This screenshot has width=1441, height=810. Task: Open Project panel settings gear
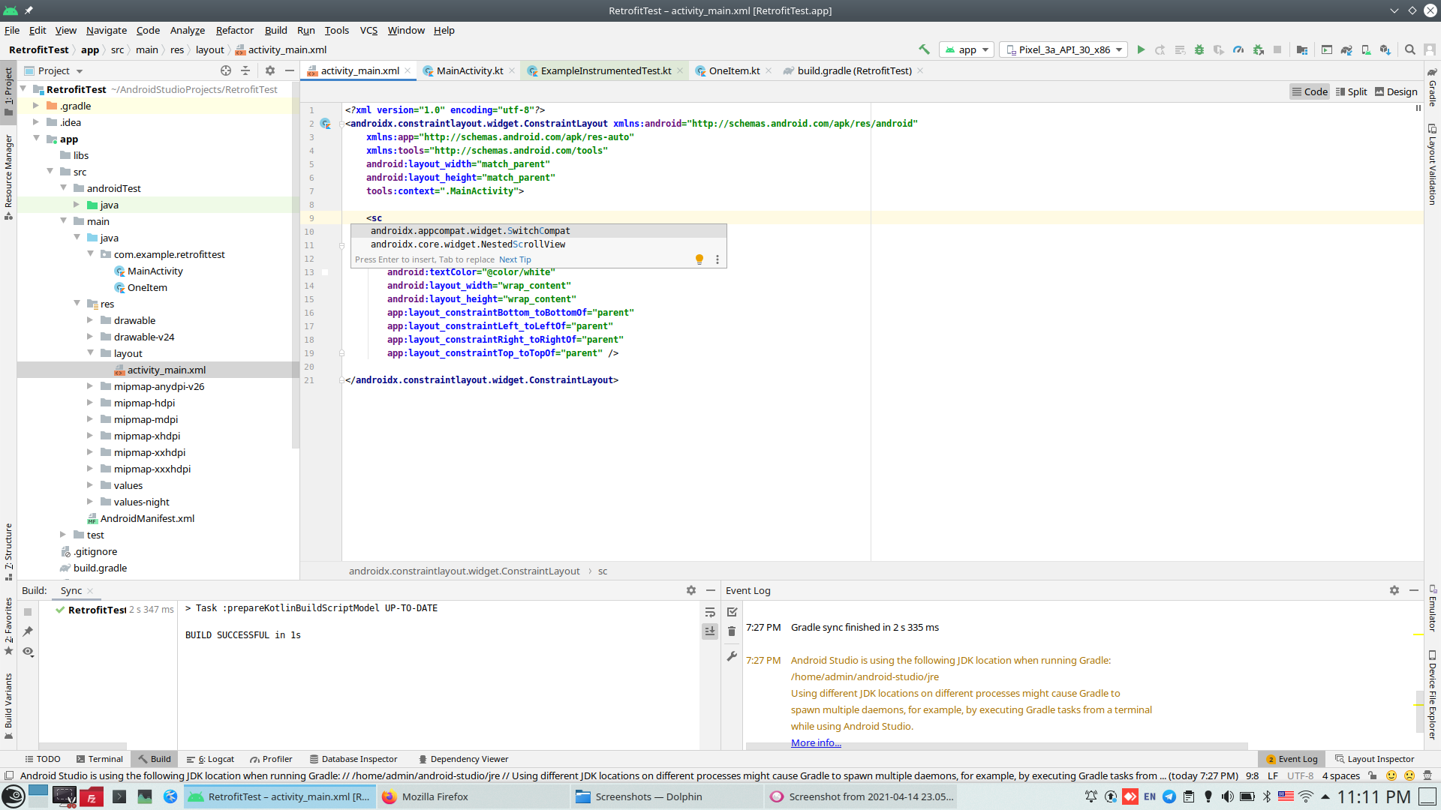[270, 70]
